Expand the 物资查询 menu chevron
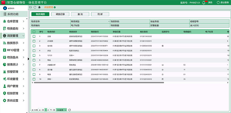This screenshot has width=231, height=113. [x=23, y=29]
